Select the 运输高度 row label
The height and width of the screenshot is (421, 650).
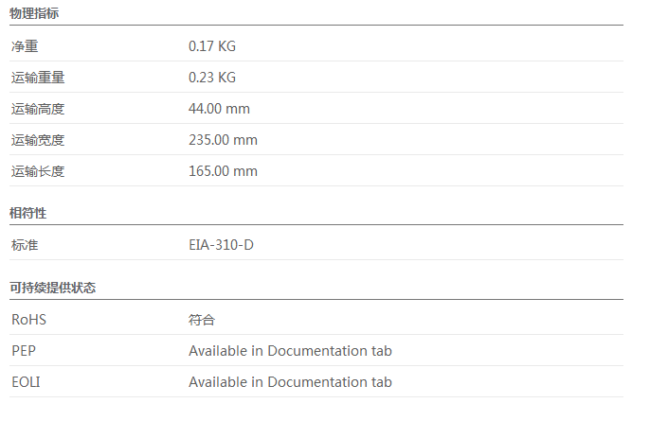(38, 109)
